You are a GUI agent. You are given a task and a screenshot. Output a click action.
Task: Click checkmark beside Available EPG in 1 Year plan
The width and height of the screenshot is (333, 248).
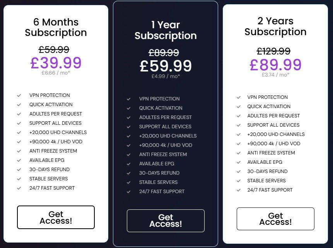129,164
